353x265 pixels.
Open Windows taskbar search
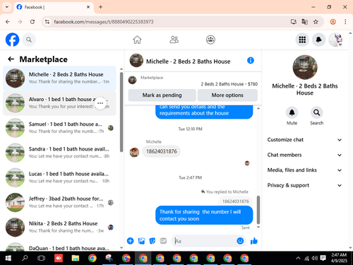25,258
